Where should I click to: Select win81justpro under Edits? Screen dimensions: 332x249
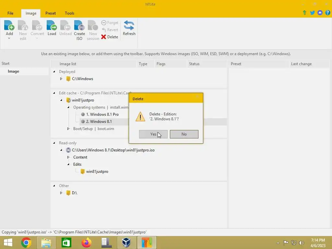pyautogui.click(x=97, y=172)
